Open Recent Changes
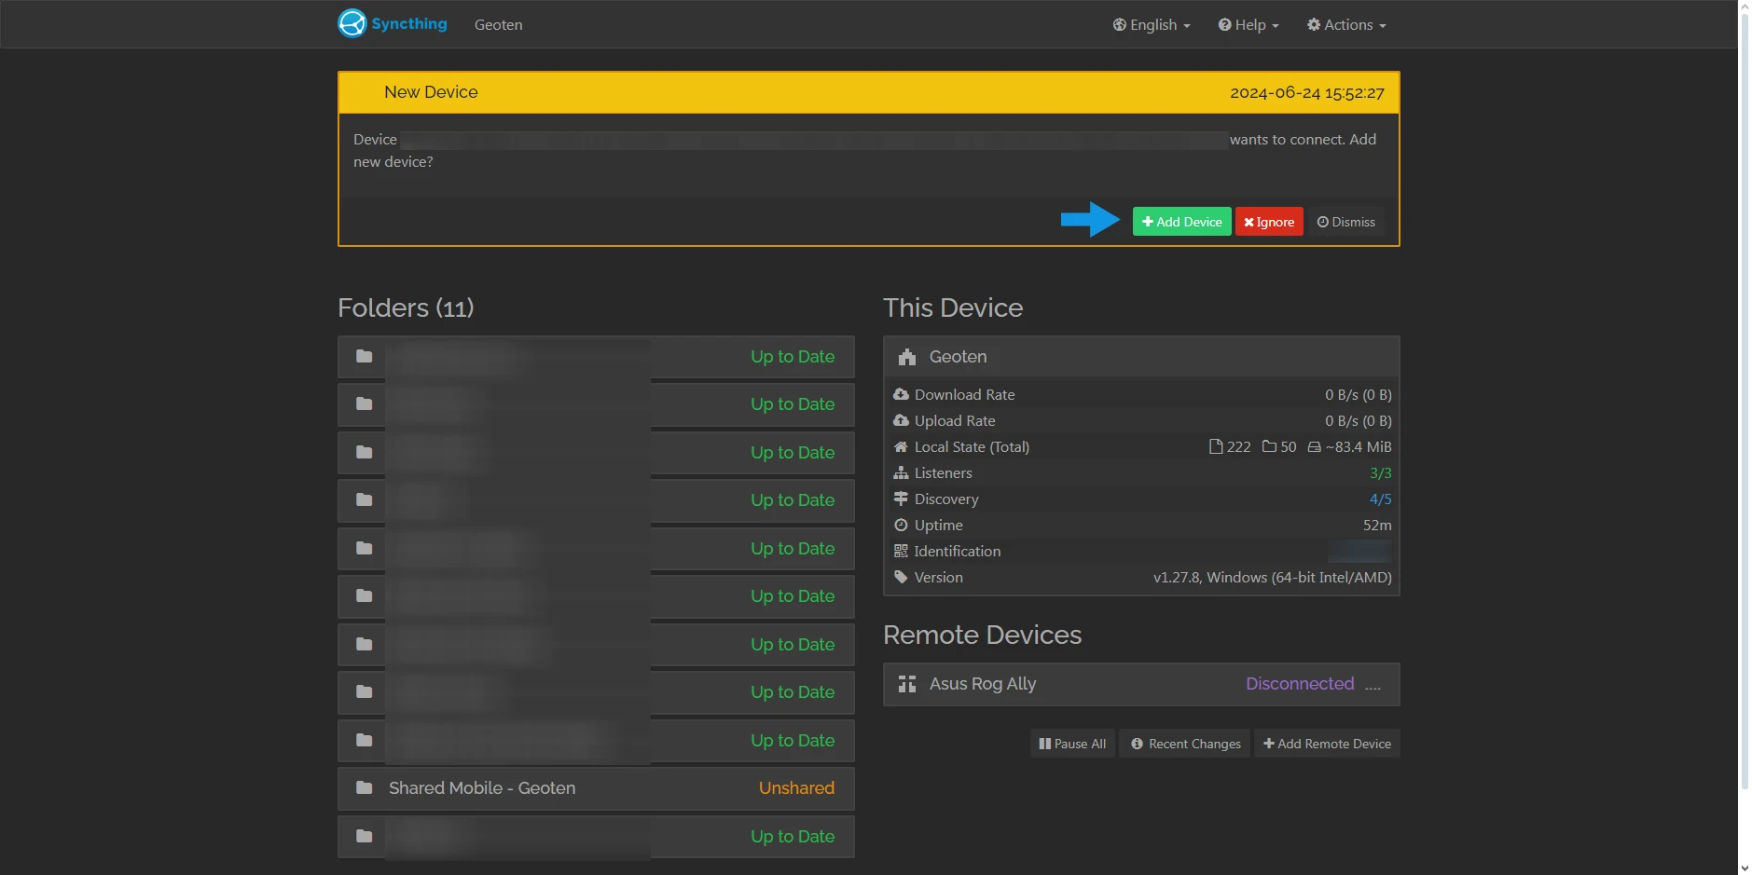The image size is (1752, 875). (x=1184, y=743)
